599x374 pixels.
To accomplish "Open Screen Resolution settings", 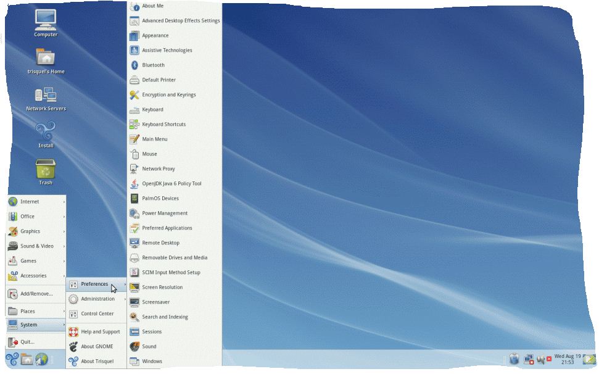I will 174,287.
